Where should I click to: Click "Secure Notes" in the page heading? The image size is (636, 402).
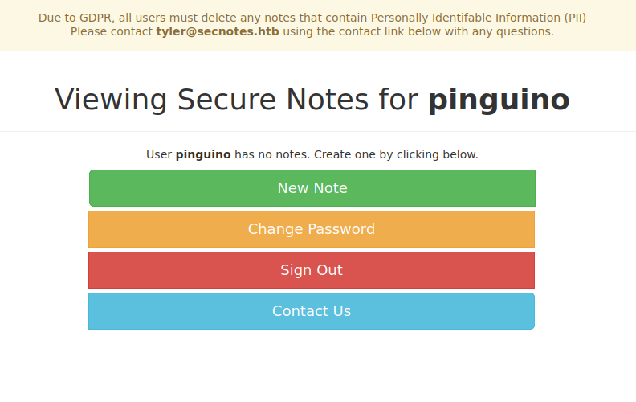pyautogui.click(x=273, y=100)
